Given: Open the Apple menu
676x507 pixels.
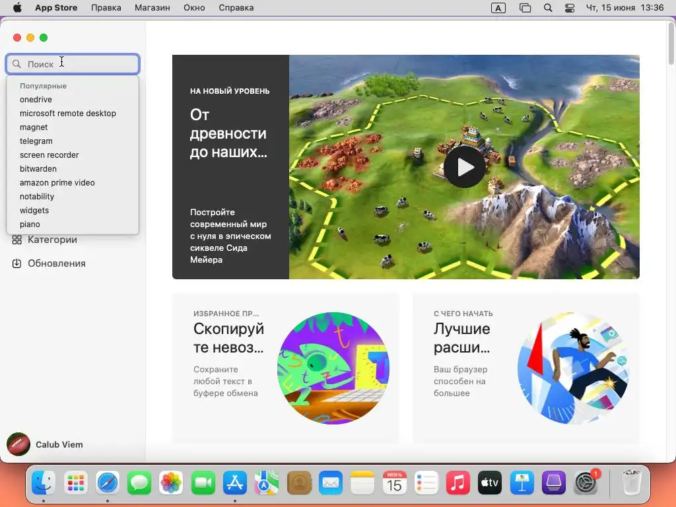Looking at the screenshot, I should coord(17,8).
